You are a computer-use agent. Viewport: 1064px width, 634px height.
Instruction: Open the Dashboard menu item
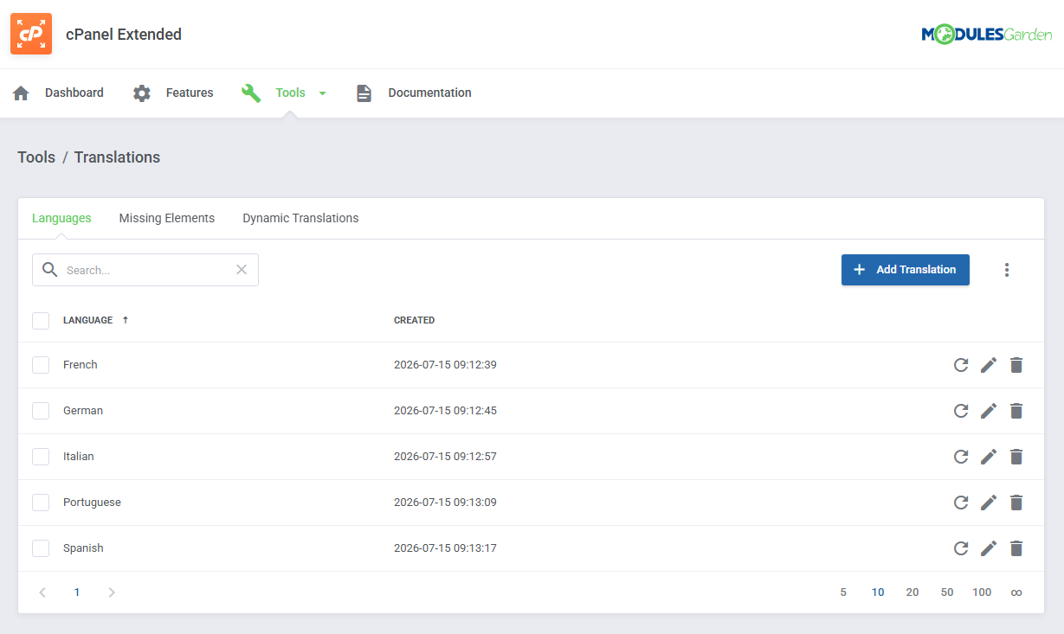click(74, 93)
